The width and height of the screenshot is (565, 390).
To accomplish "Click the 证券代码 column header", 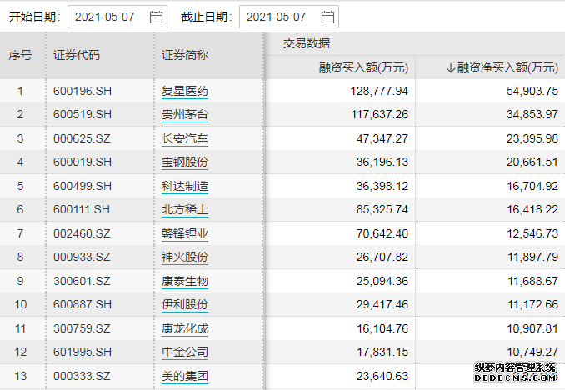I will (77, 55).
